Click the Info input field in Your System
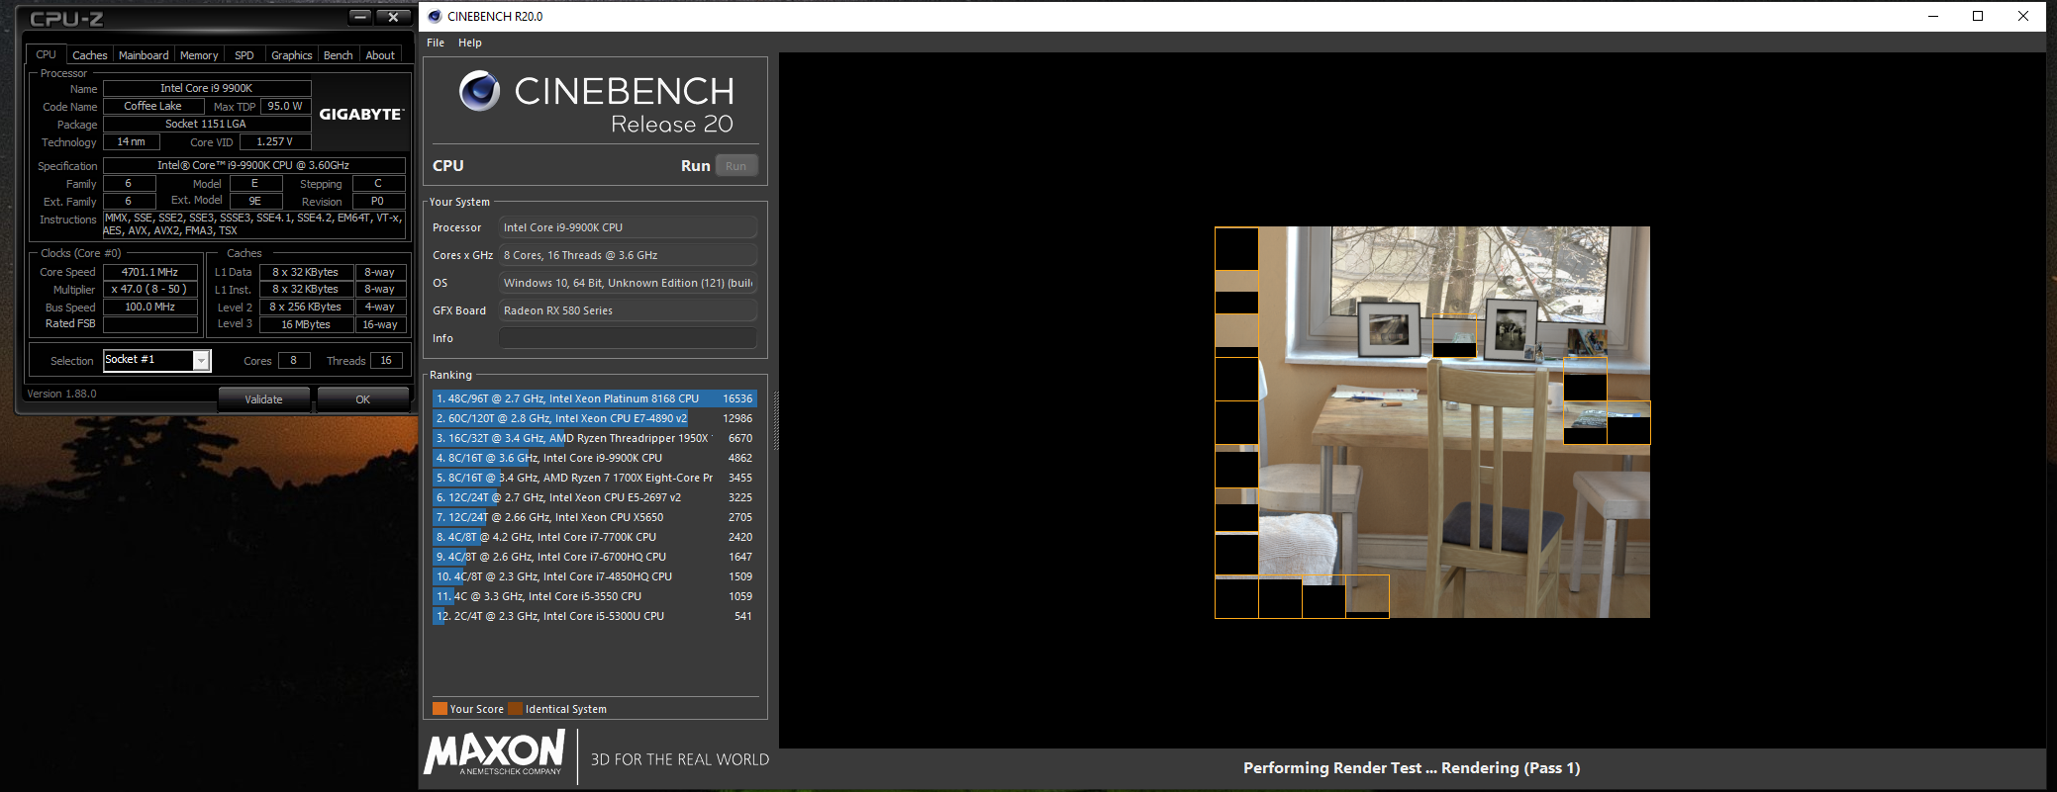The height and width of the screenshot is (792, 2057). (628, 338)
